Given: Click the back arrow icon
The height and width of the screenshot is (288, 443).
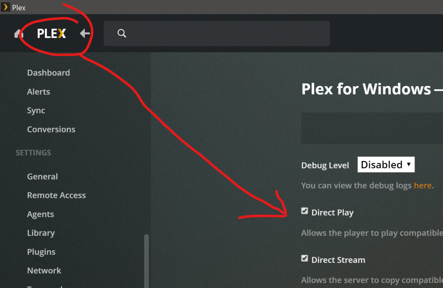Looking at the screenshot, I should click(x=85, y=34).
